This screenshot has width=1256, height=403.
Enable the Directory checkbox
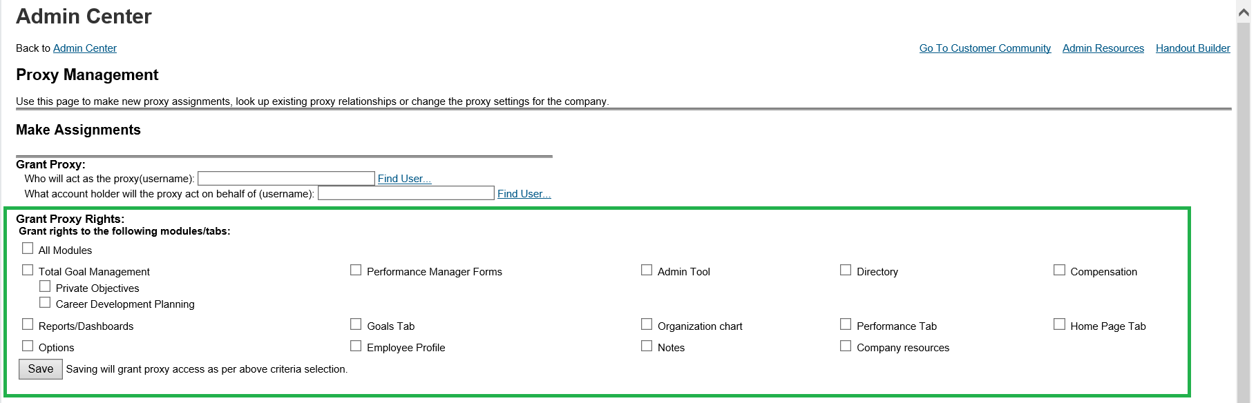click(846, 270)
